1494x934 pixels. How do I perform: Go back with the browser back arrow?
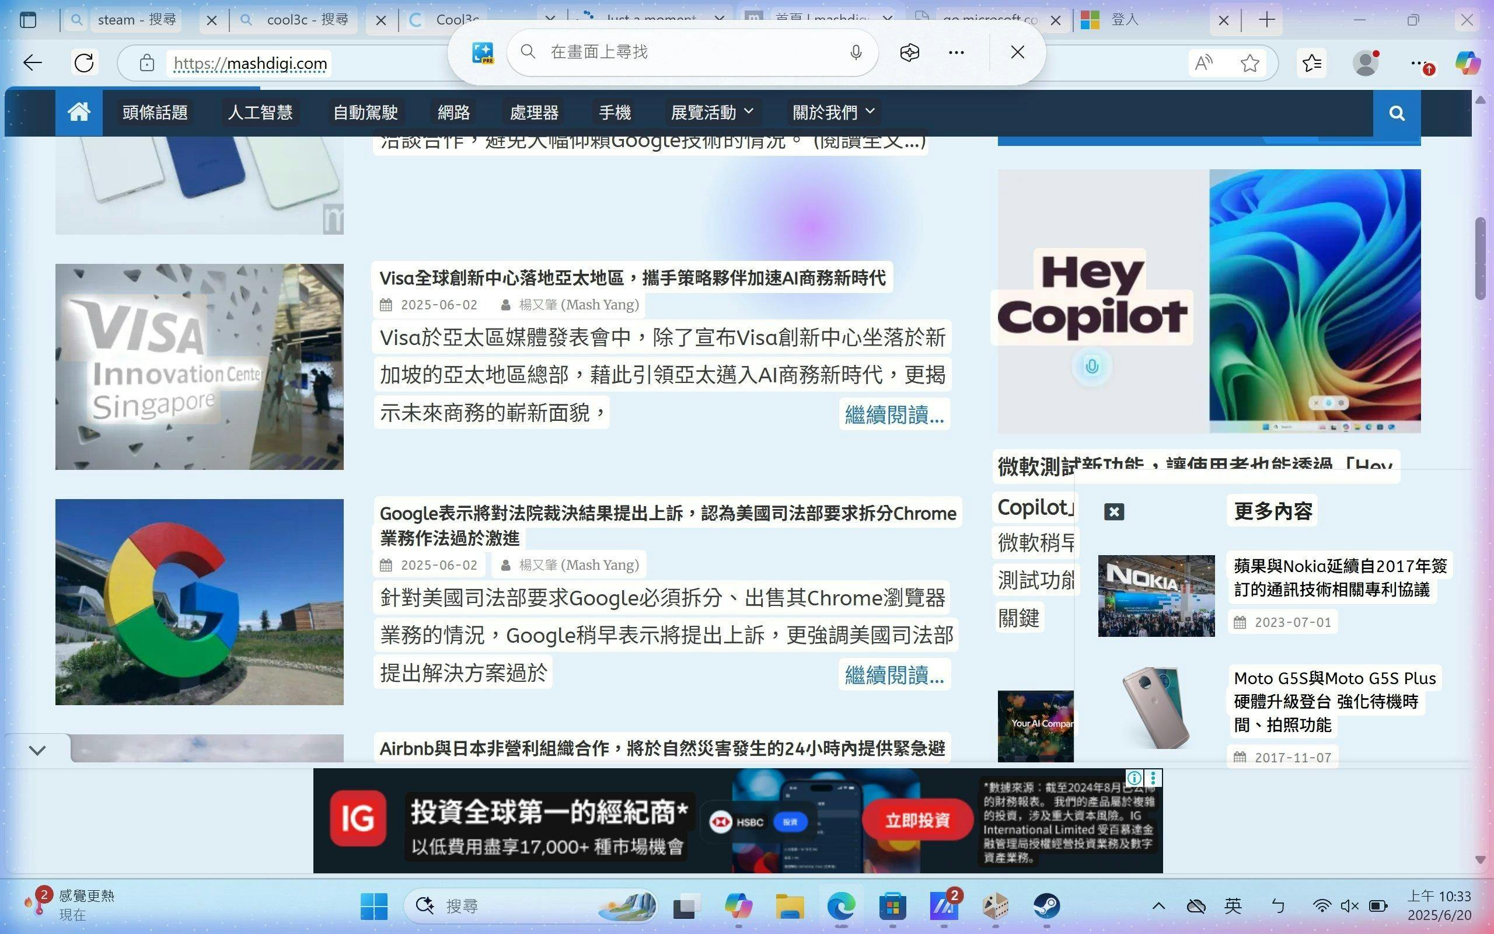(x=32, y=62)
